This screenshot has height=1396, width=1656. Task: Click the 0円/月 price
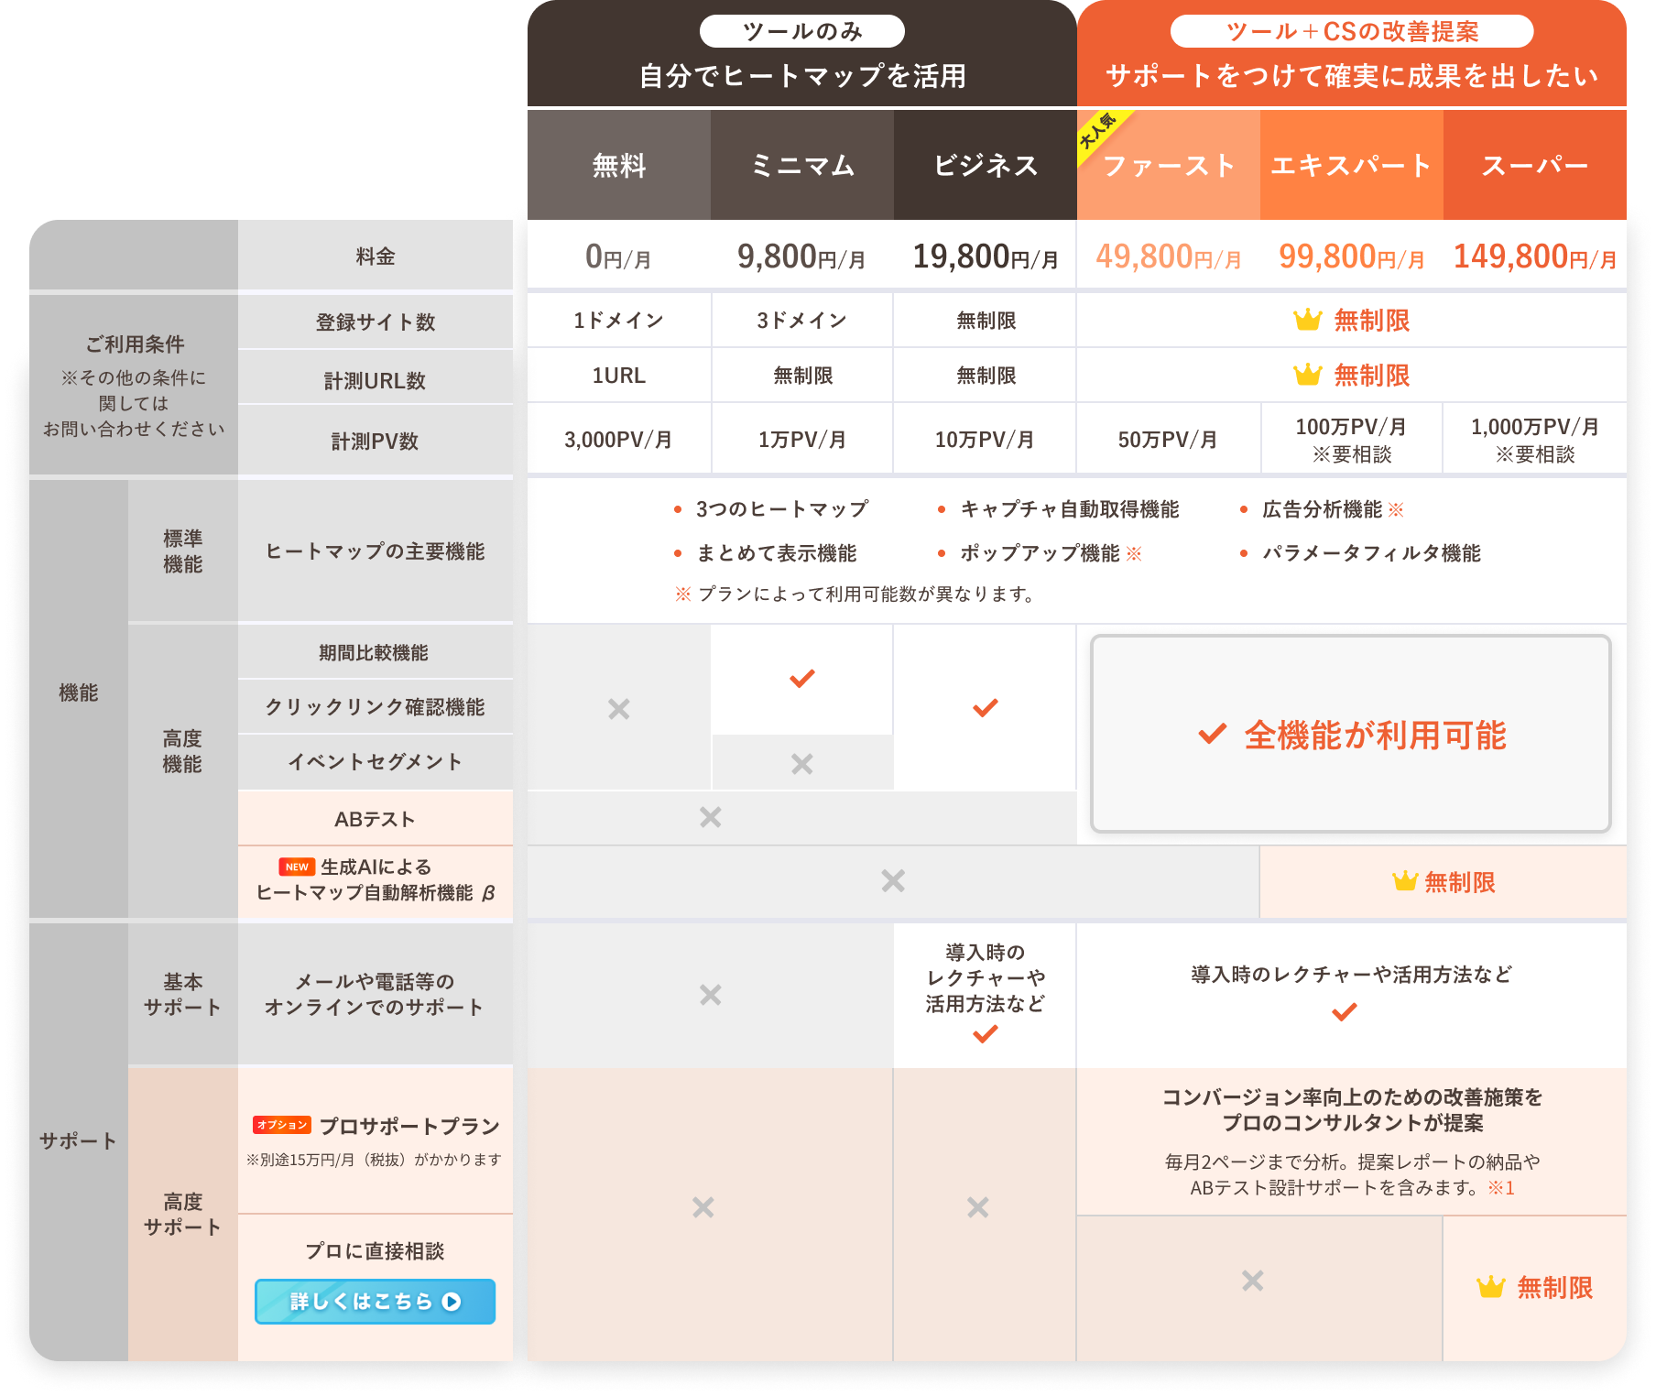[619, 256]
